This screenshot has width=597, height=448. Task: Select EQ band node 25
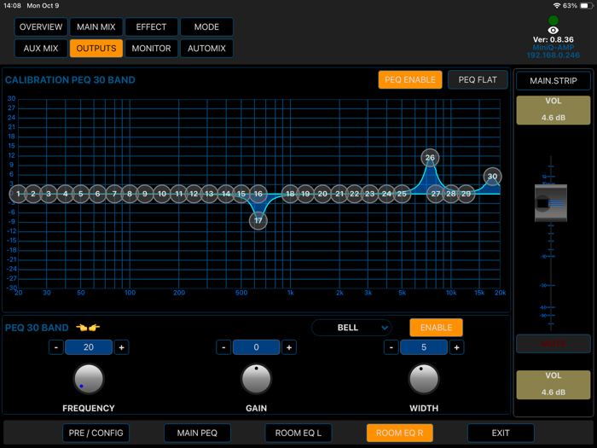(x=402, y=194)
